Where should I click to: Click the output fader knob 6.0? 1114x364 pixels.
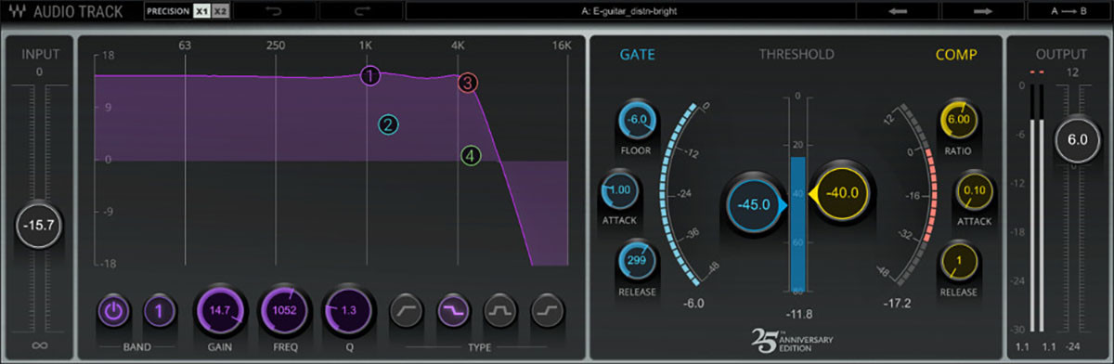click(1077, 139)
